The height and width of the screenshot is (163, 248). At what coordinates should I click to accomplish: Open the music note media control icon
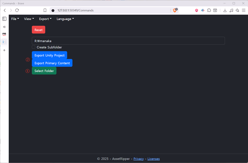pos(231,10)
